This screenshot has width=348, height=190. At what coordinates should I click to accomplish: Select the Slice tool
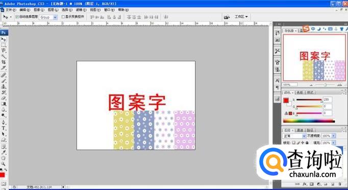(x=4, y=68)
